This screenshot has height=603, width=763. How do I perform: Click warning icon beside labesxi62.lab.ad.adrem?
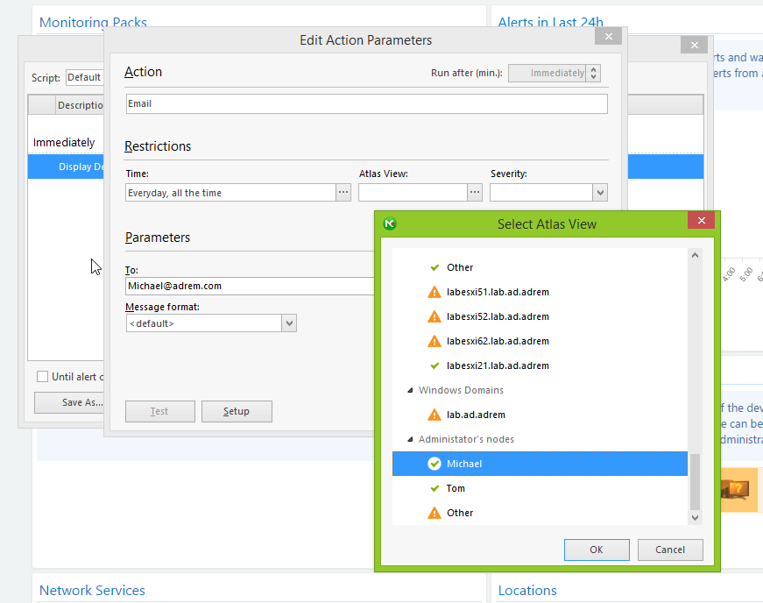pyautogui.click(x=434, y=341)
